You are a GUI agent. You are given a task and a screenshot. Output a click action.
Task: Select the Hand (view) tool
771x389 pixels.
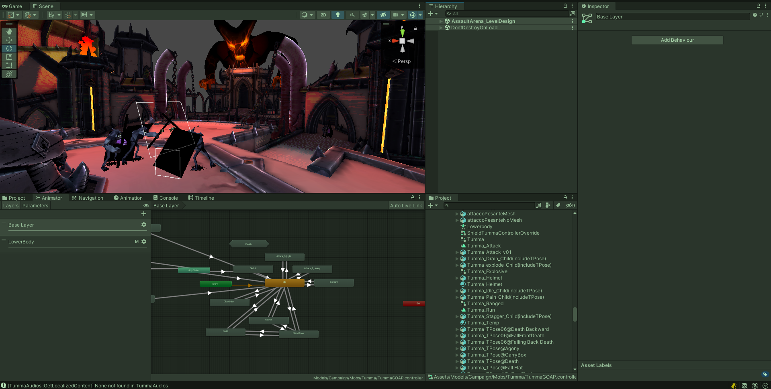[9, 31]
